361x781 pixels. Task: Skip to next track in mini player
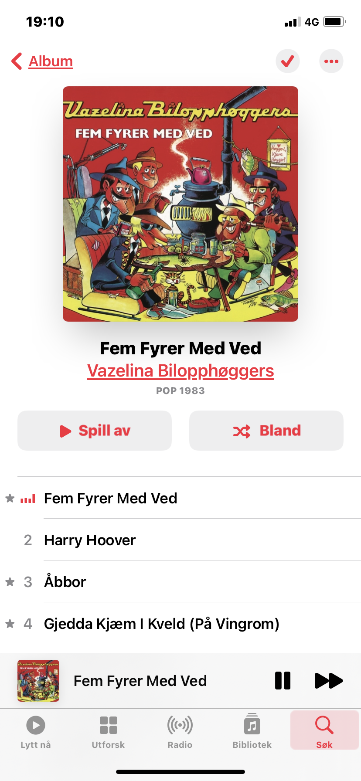pos(329,680)
